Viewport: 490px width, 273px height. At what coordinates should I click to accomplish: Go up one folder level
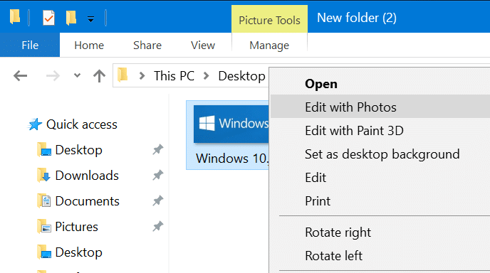tap(100, 76)
